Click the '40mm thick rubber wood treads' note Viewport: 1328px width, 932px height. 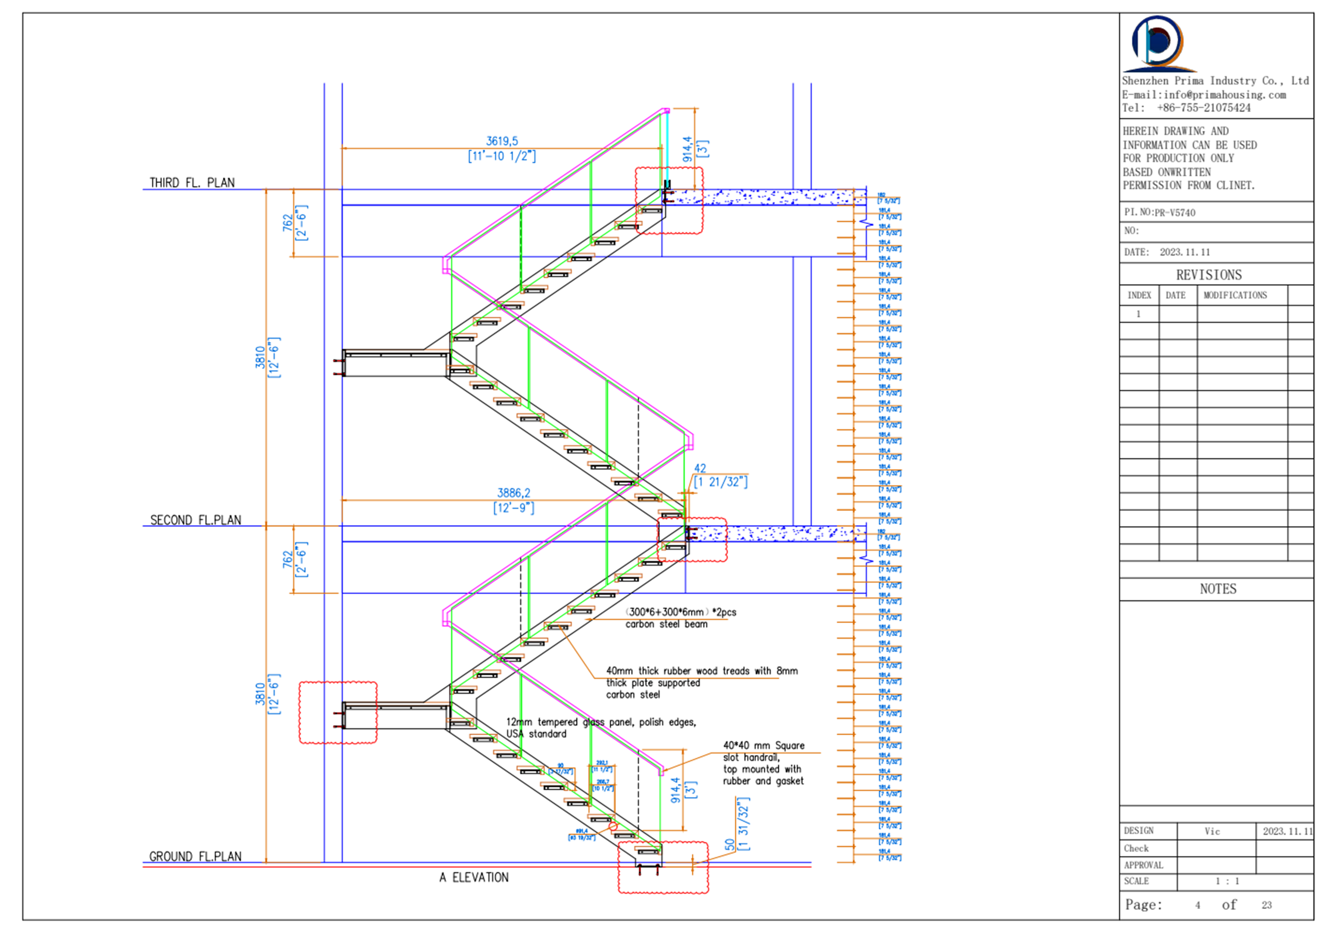(x=702, y=683)
